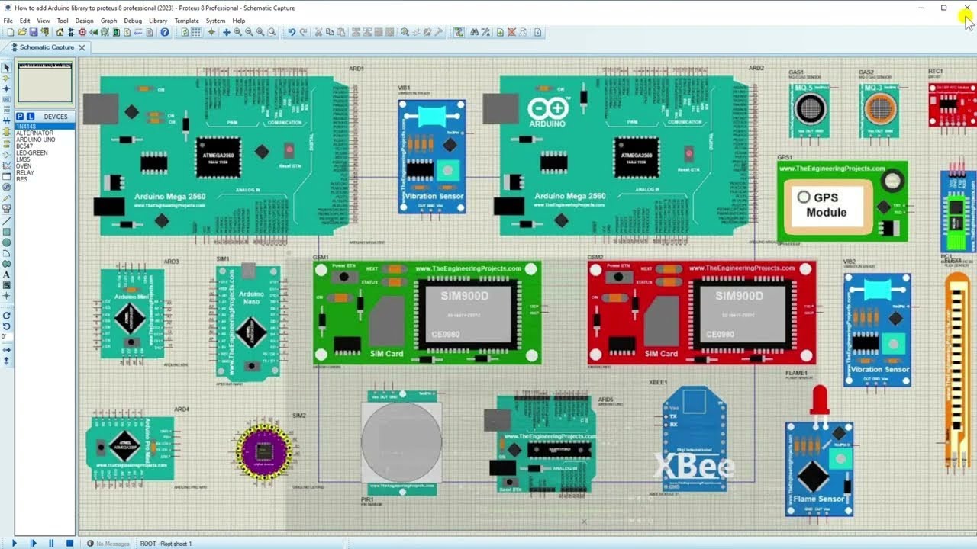The width and height of the screenshot is (977, 549).
Task: Open the File menu
Action: click(8, 21)
